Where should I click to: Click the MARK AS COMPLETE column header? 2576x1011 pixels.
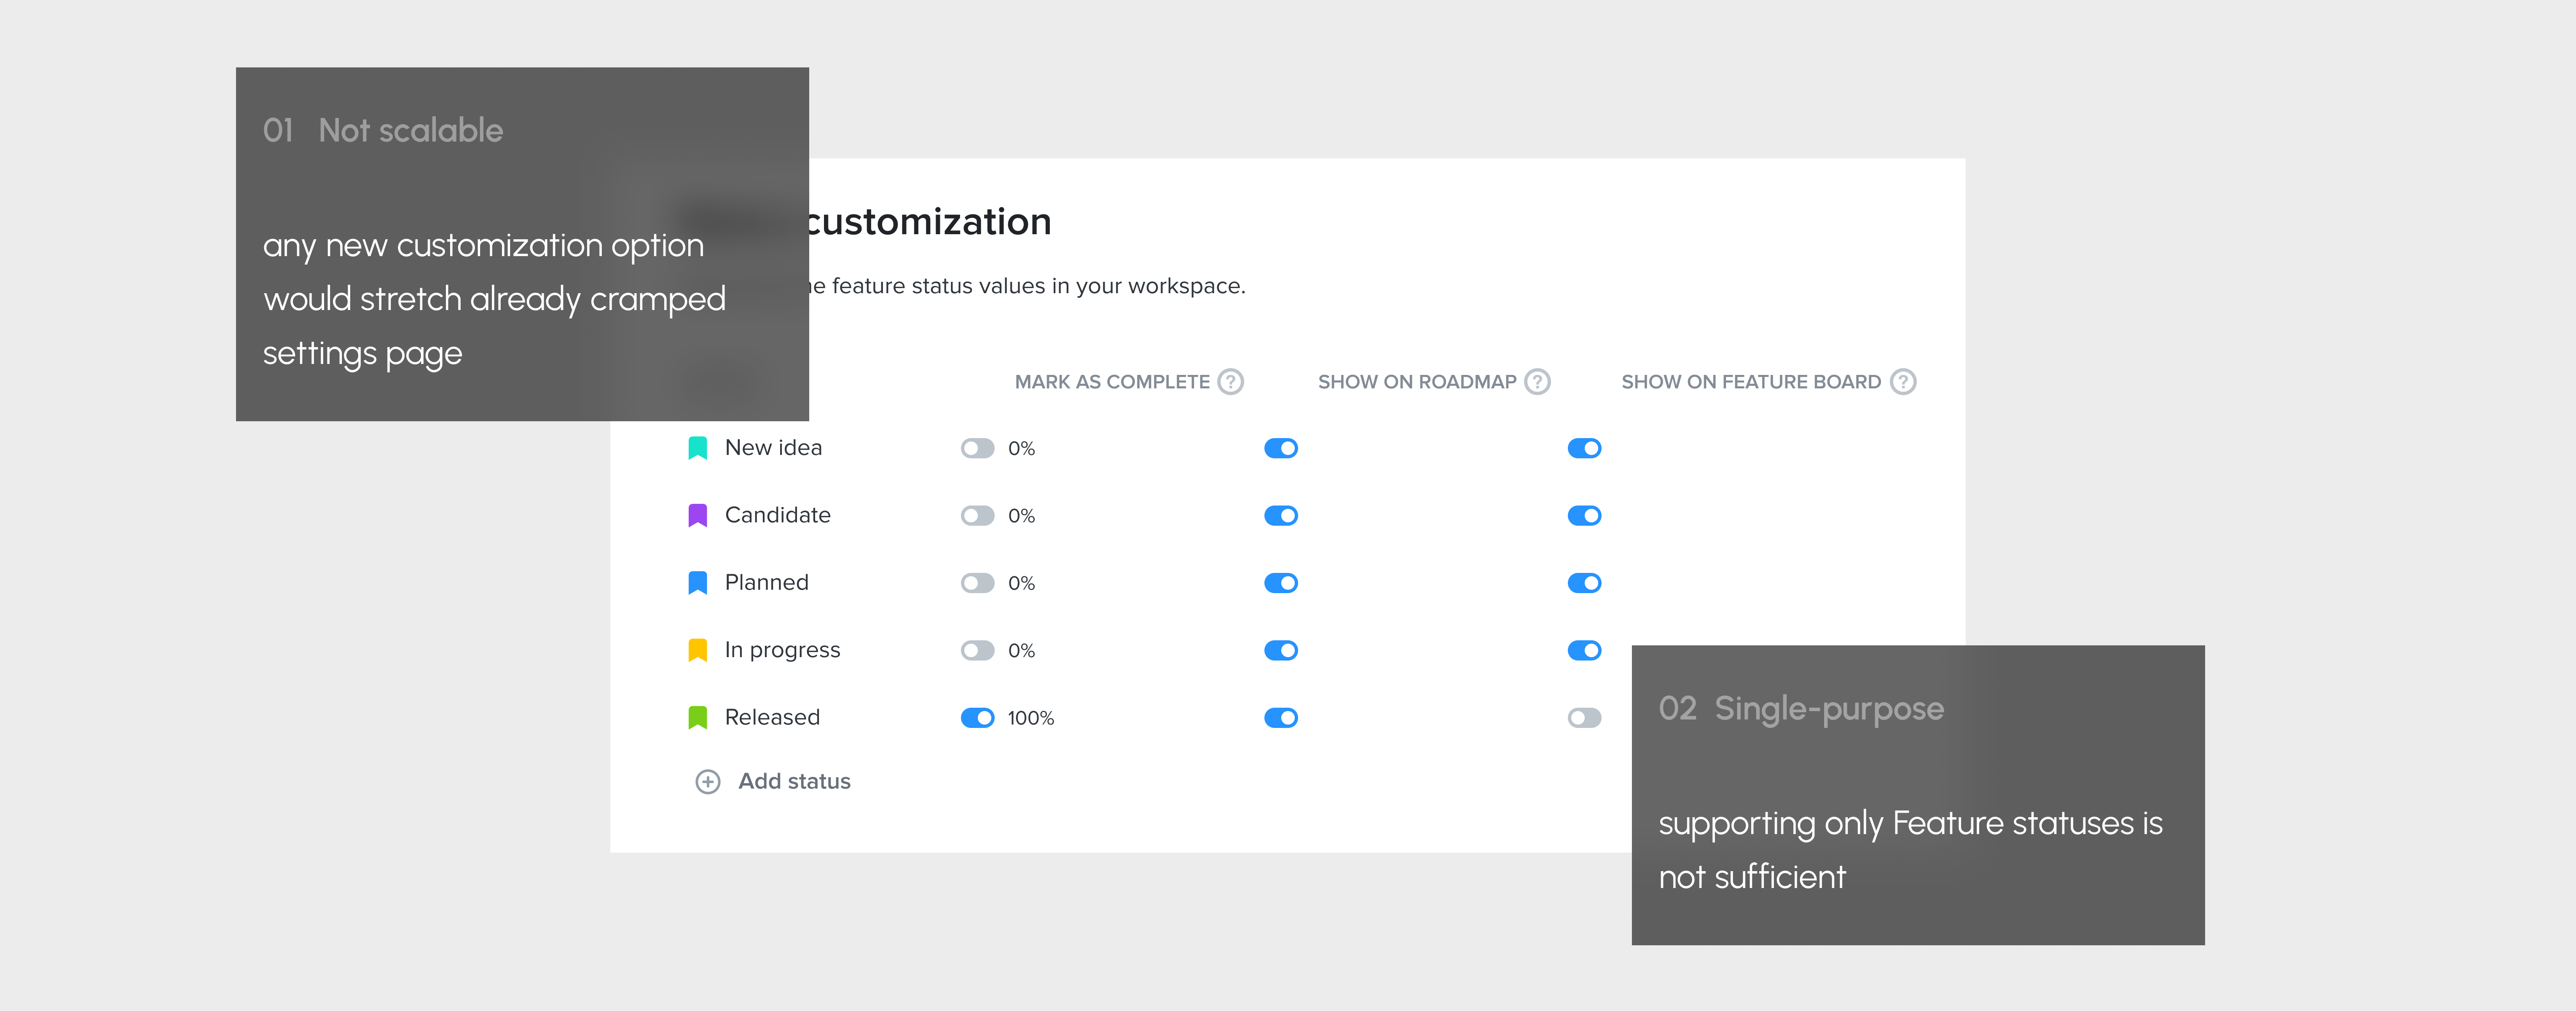tap(1112, 382)
